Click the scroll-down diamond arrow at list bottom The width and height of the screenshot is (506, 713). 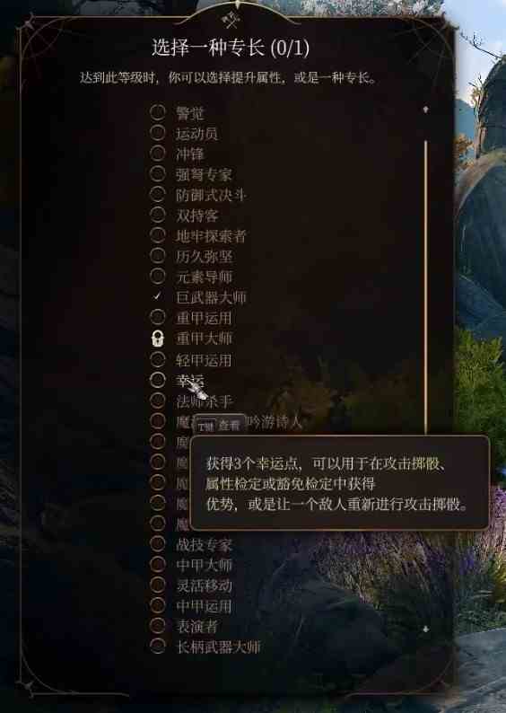[425, 629]
